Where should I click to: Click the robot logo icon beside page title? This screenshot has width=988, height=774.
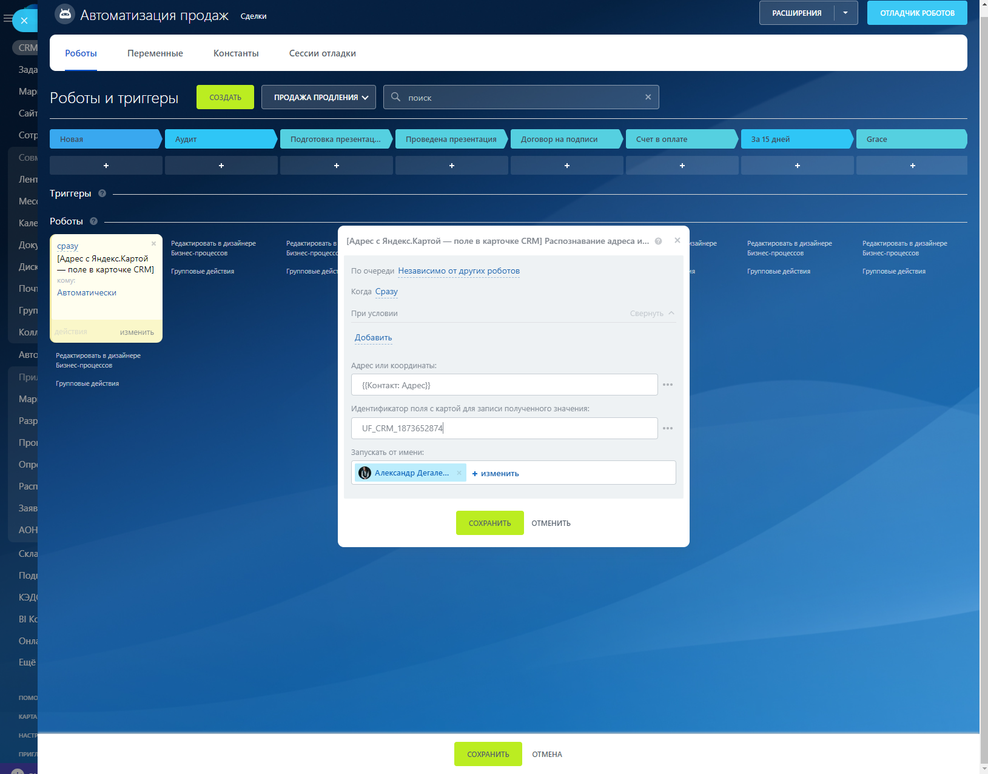point(65,14)
